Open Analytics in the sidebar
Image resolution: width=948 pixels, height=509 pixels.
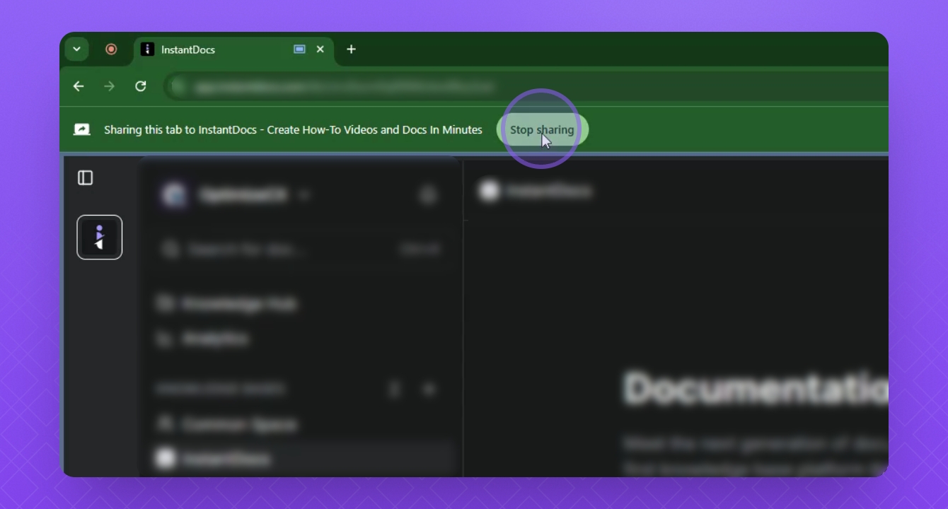[204, 339]
